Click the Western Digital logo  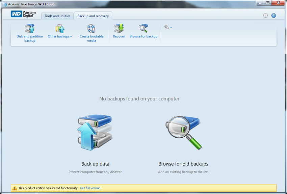pos(23,14)
